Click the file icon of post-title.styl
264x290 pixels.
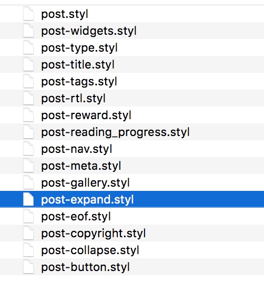tap(28, 64)
